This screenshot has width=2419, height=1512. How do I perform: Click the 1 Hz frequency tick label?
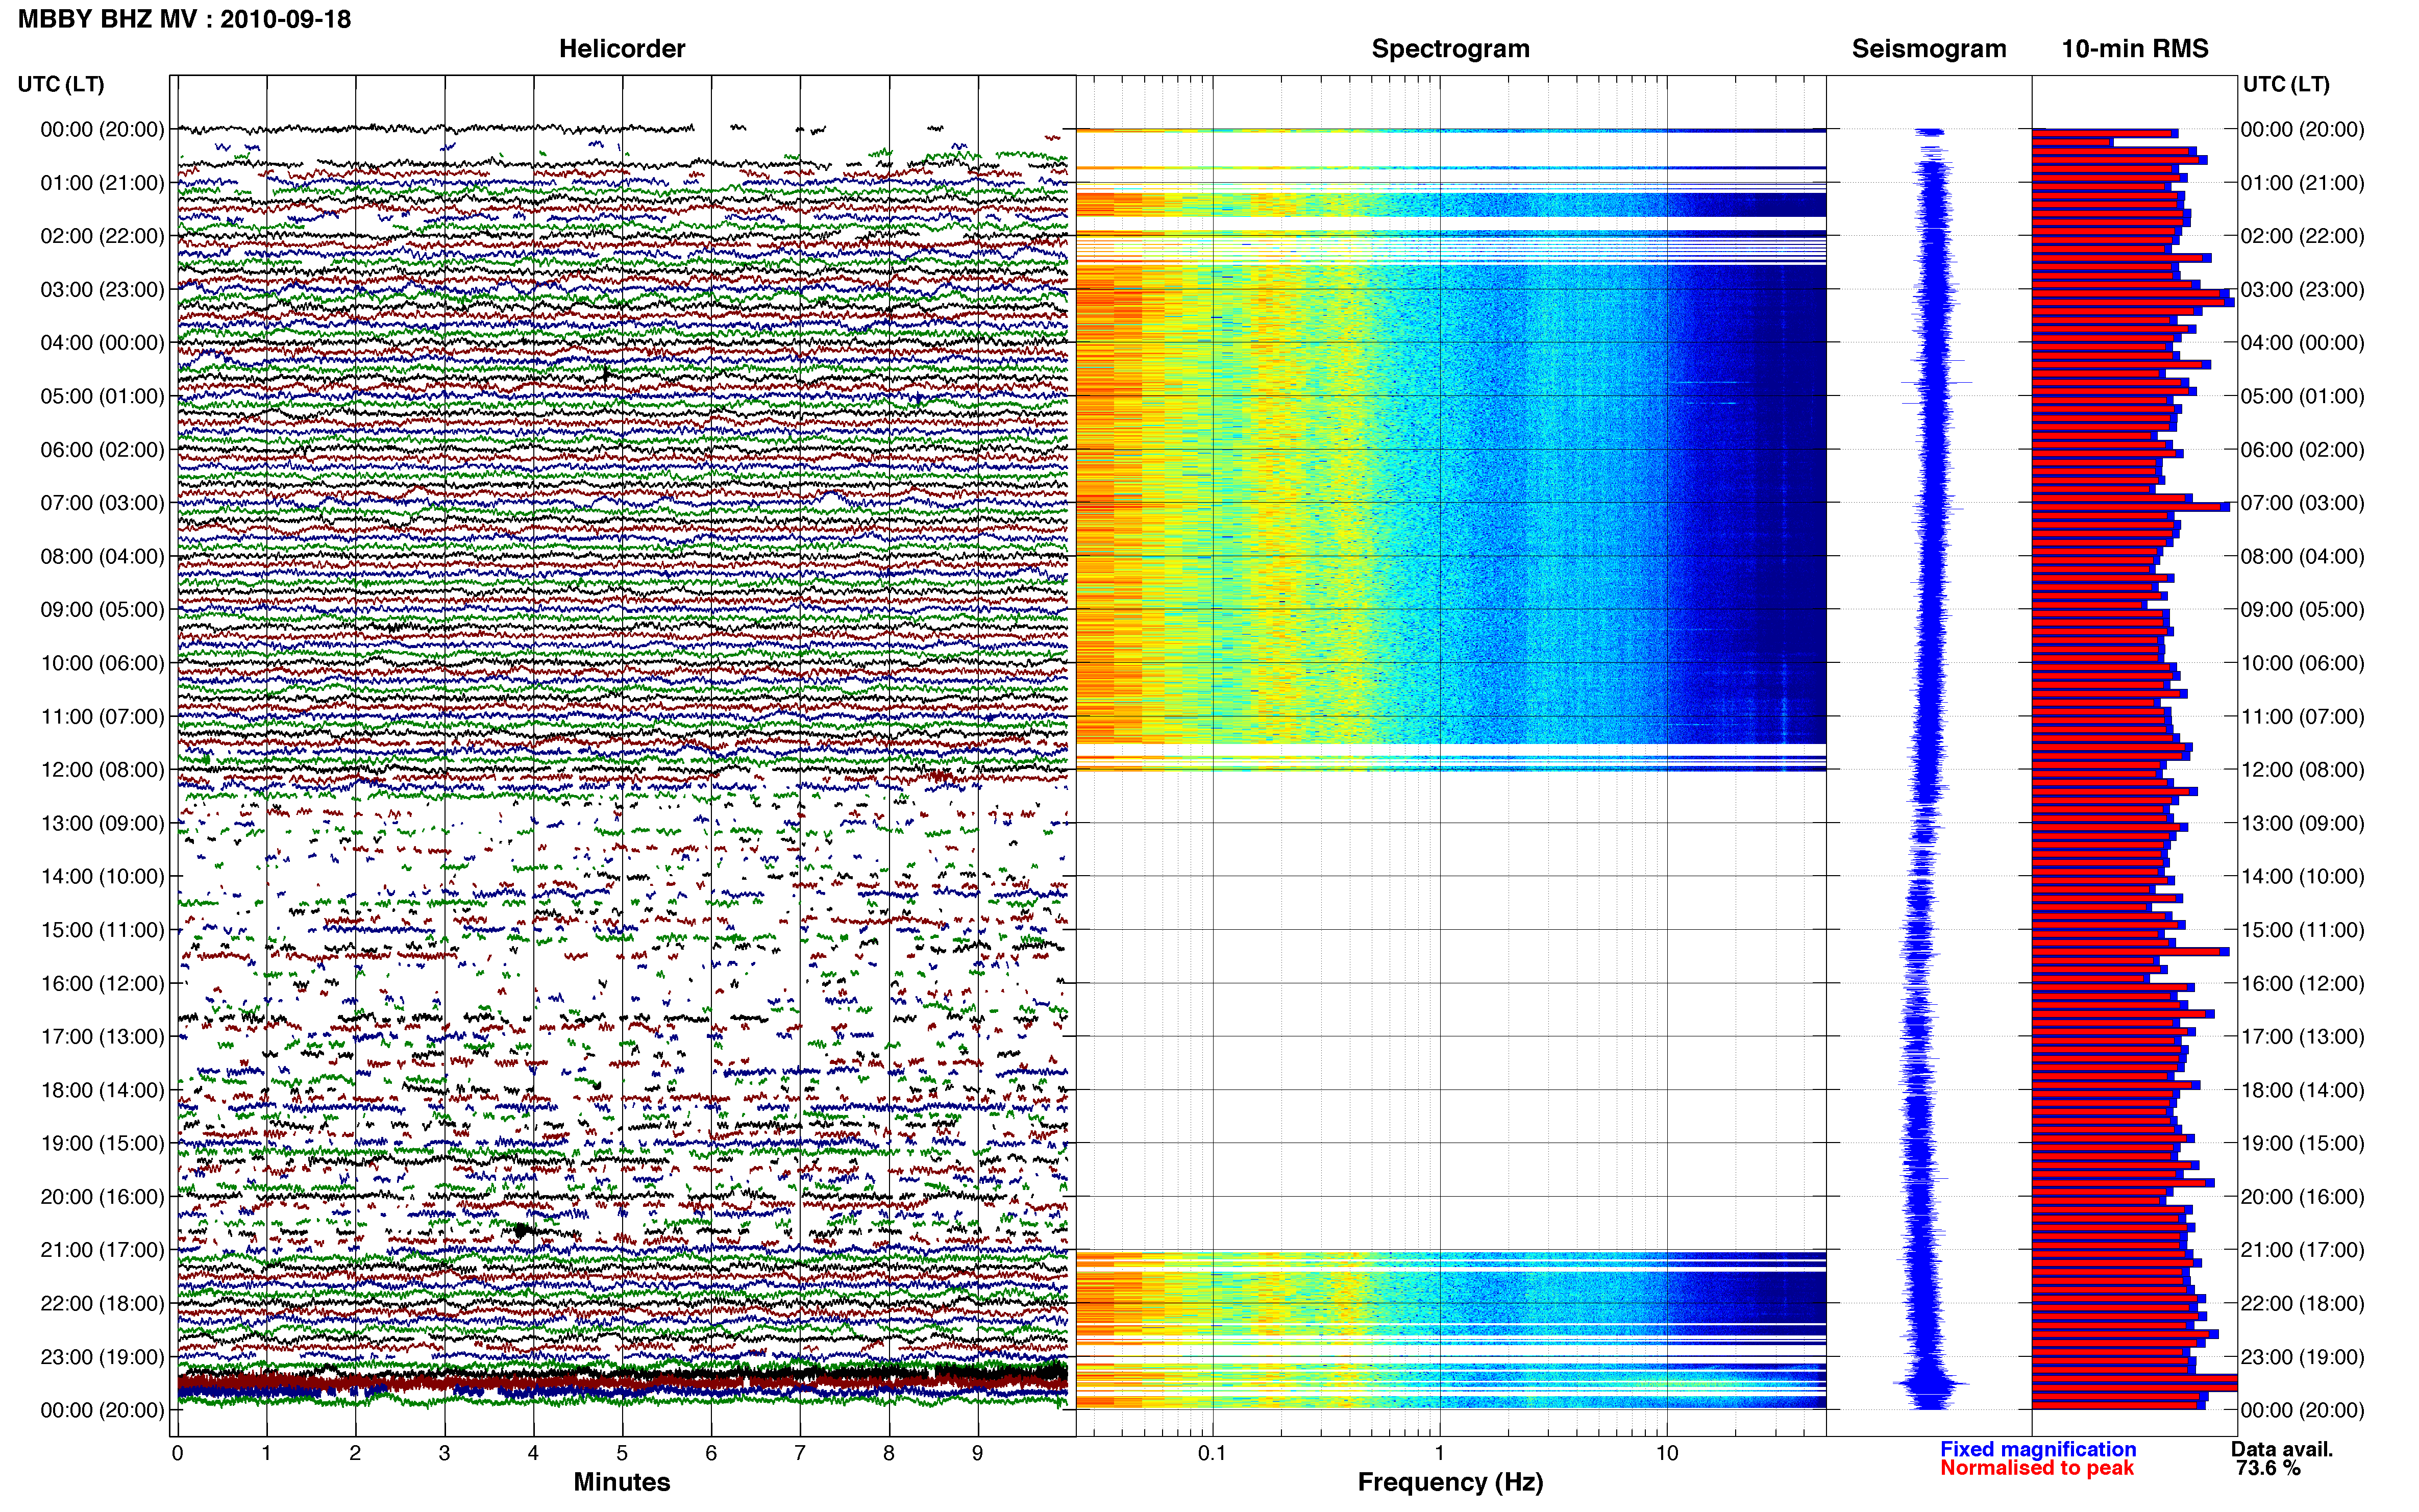coord(1439,1453)
